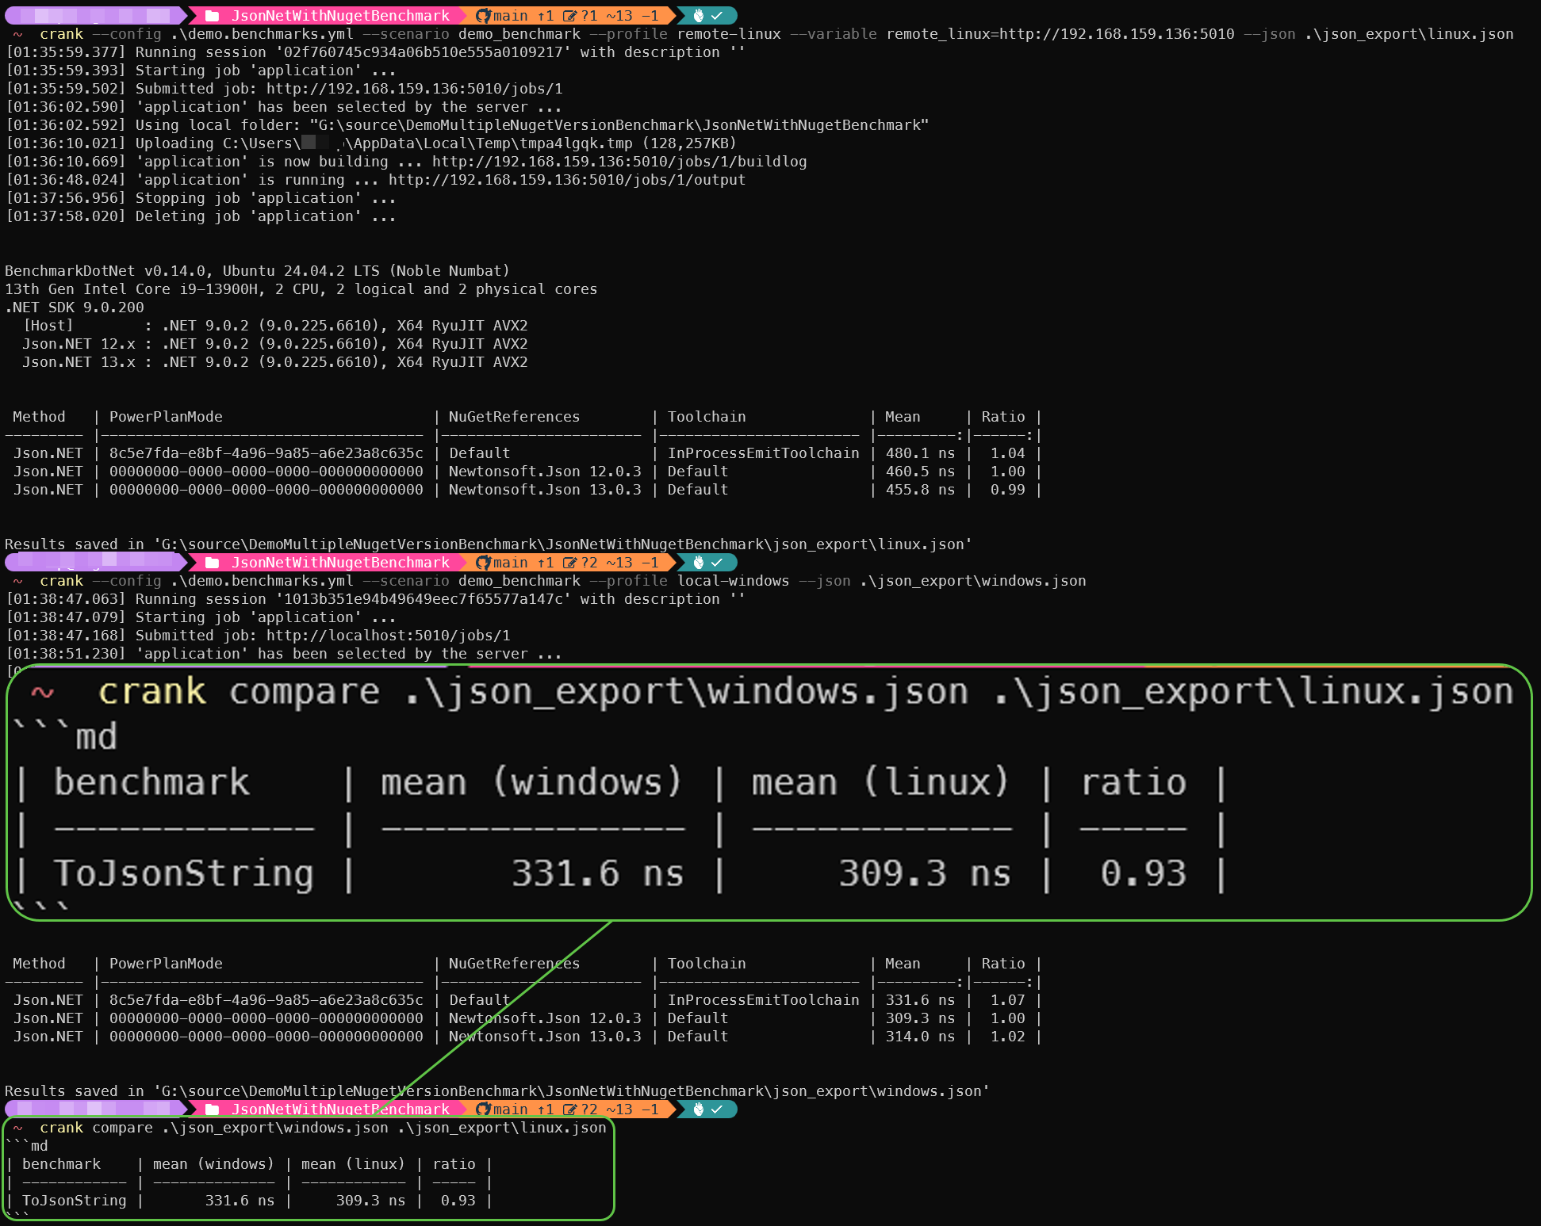
Task: Click GitHub icon in prompt above local-windows command
Action: point(483,563)
